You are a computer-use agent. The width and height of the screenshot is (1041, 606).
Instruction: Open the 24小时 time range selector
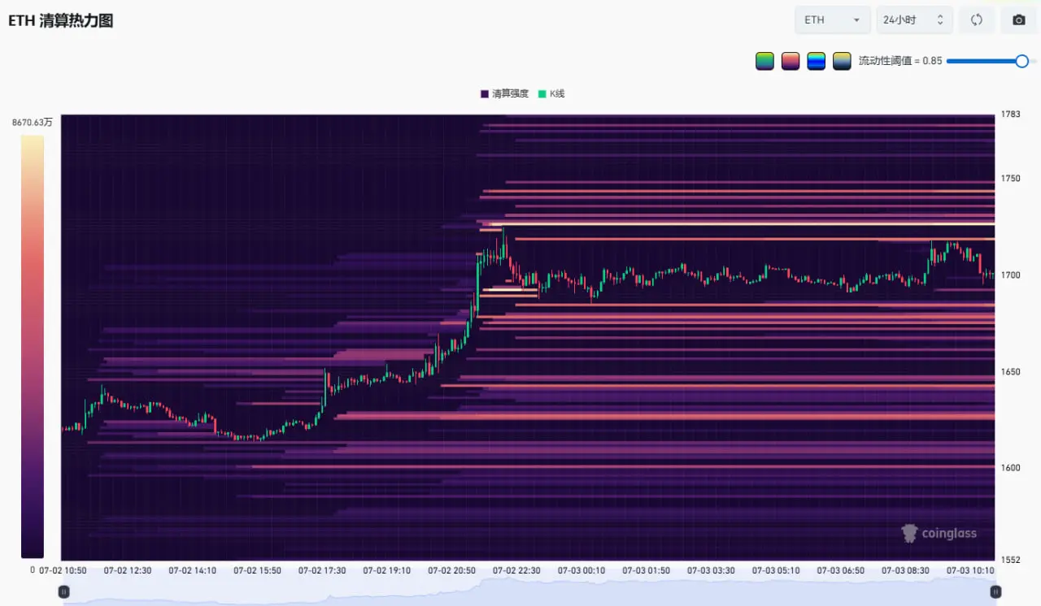[914, 20]
